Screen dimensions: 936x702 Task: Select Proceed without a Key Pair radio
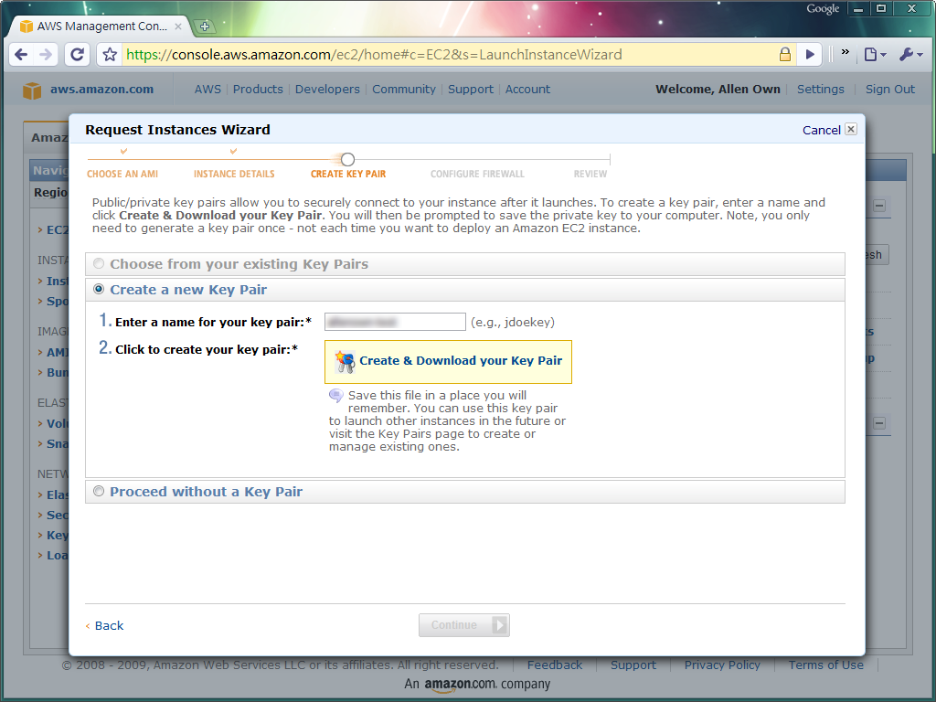point(99,491)
